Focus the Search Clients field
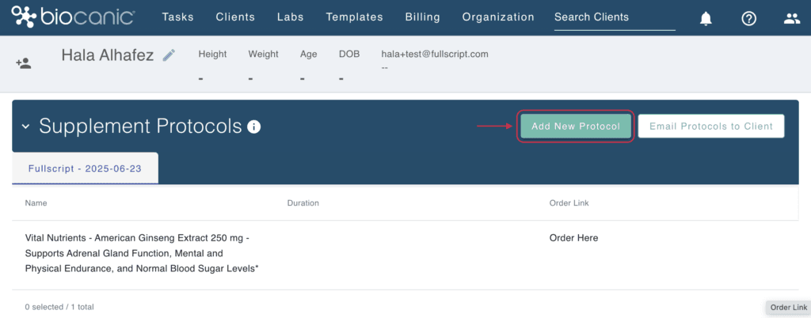This screenshot has height=318, width=811. (615, 17)
